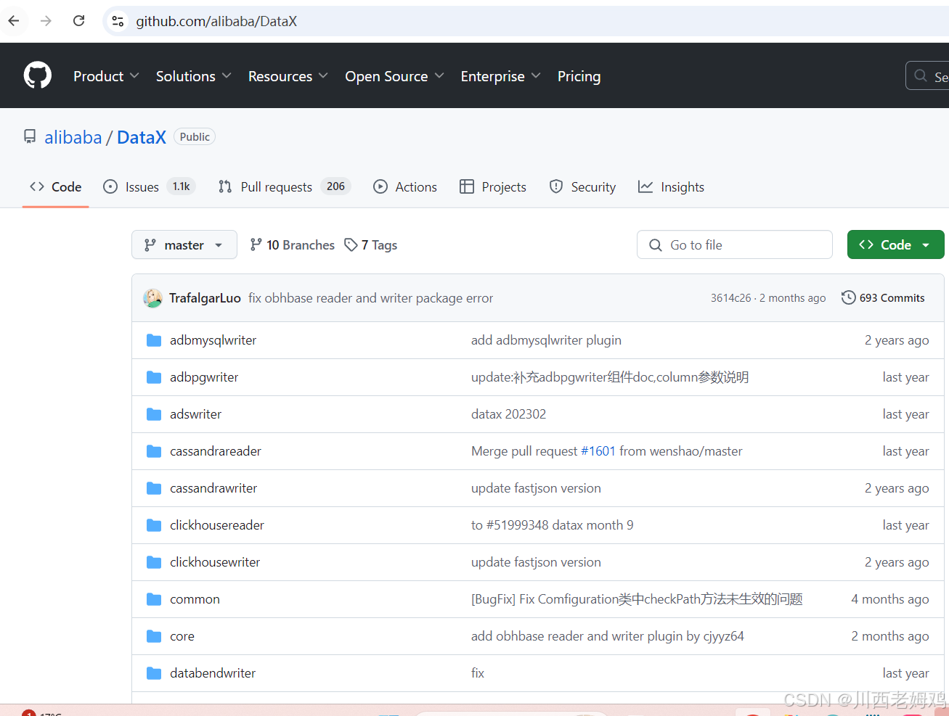The height and width of the screenshot is (716, 949).
Task: Open the adbmysqlwriter folder
Action: [213, 340]
